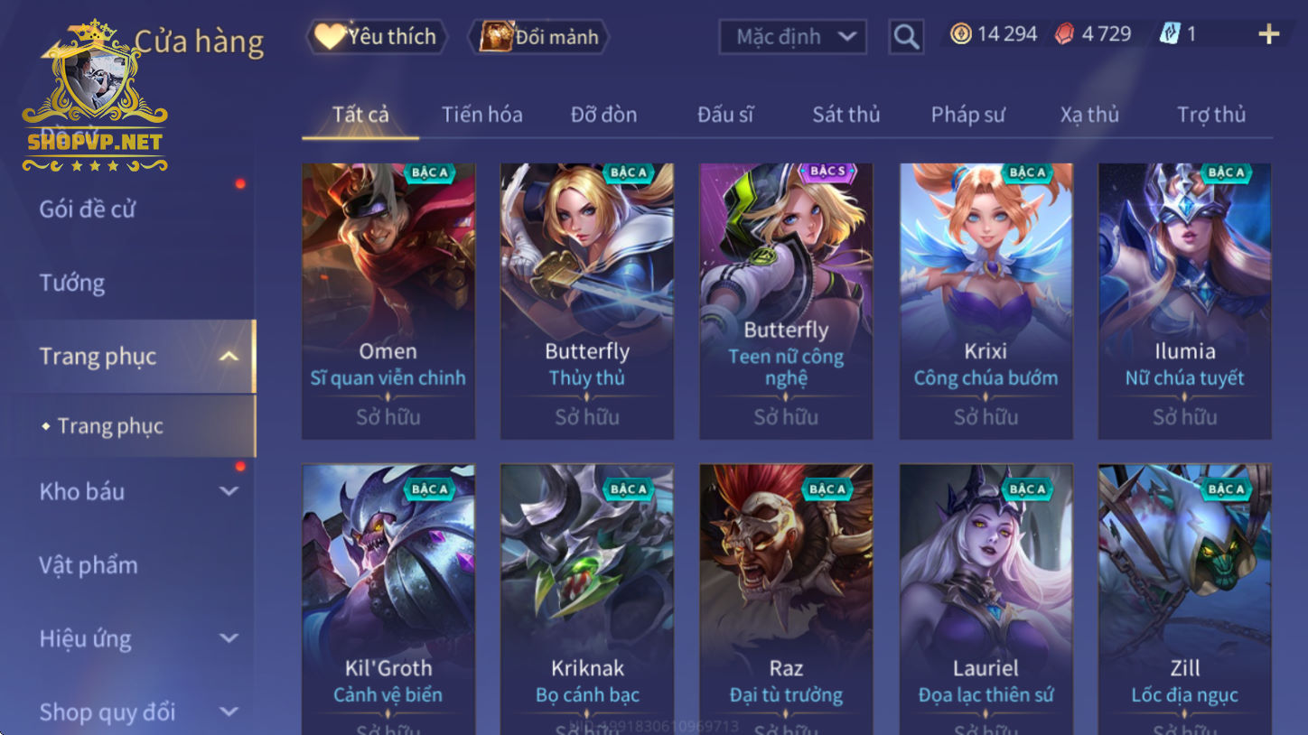Viewport: 1308px width, 735px height.
Task: Collapse the Trang phục sidebar section
Action: (229, 357)
